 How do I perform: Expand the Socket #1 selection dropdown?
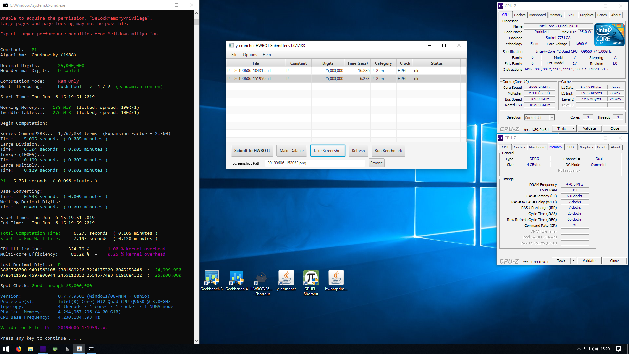(x=552, y=118)
